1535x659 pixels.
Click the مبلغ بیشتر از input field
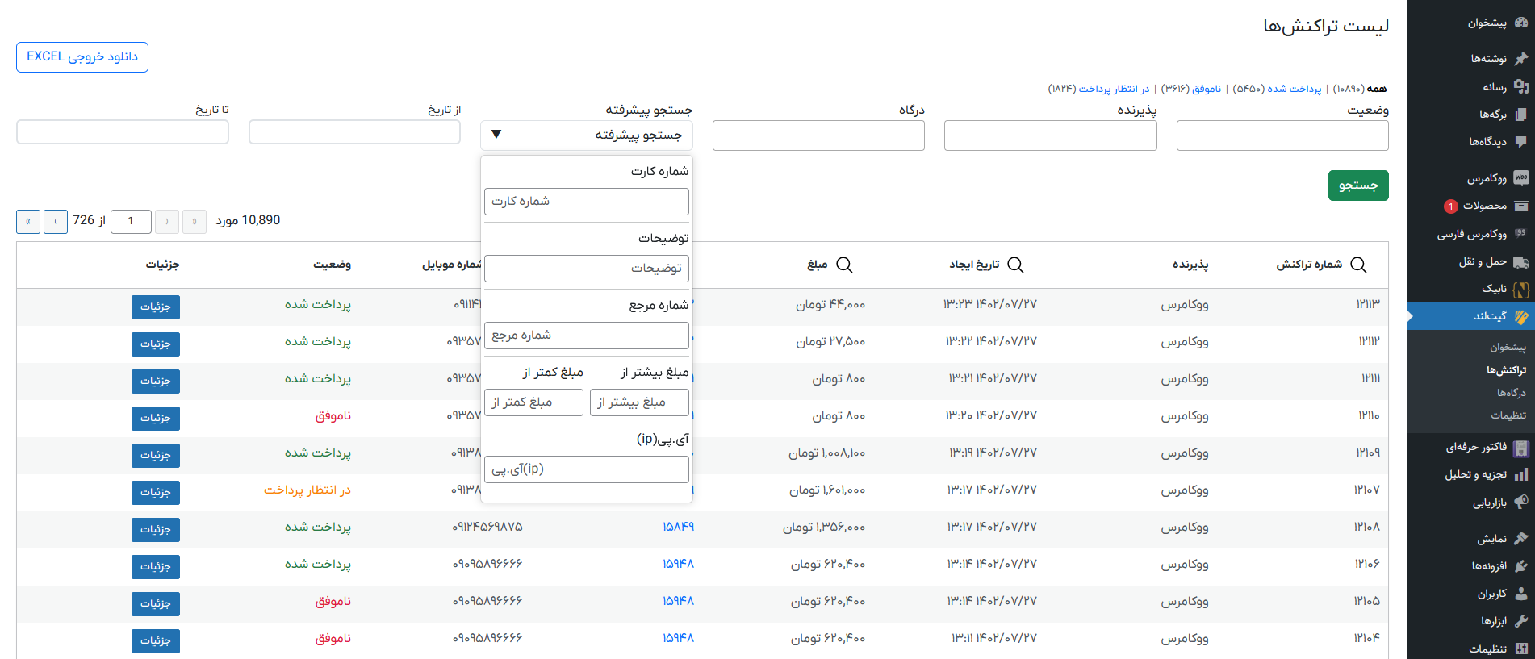[x=639, y=402]
